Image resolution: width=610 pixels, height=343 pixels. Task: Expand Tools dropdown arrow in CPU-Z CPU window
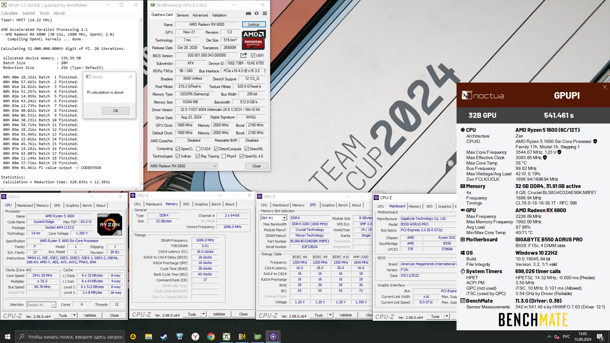(x=74, y=315)
